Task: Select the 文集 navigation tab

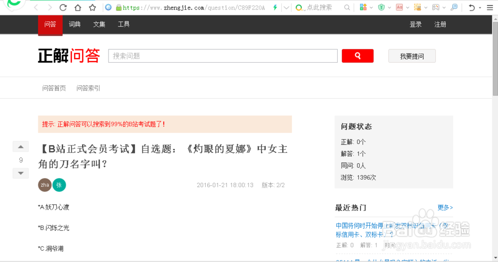Action: pyautogui.click(x=99, y=24)
